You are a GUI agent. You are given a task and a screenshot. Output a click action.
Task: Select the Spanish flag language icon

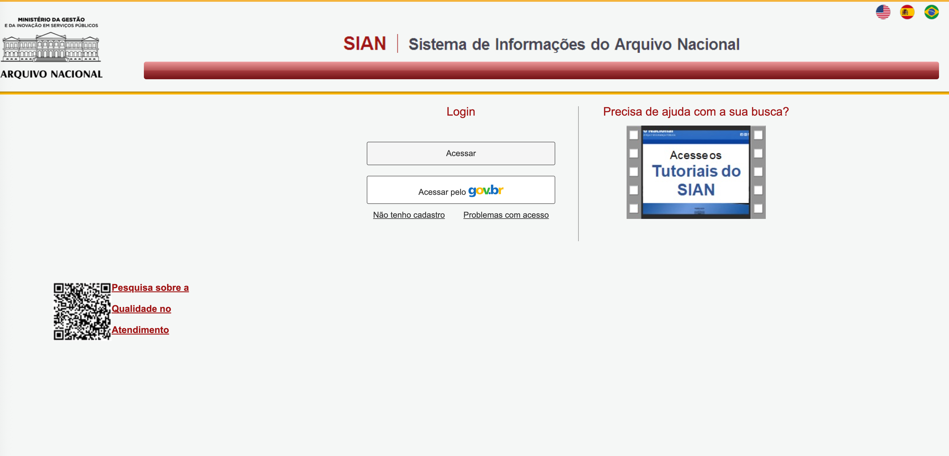click(x=907, y=12)
